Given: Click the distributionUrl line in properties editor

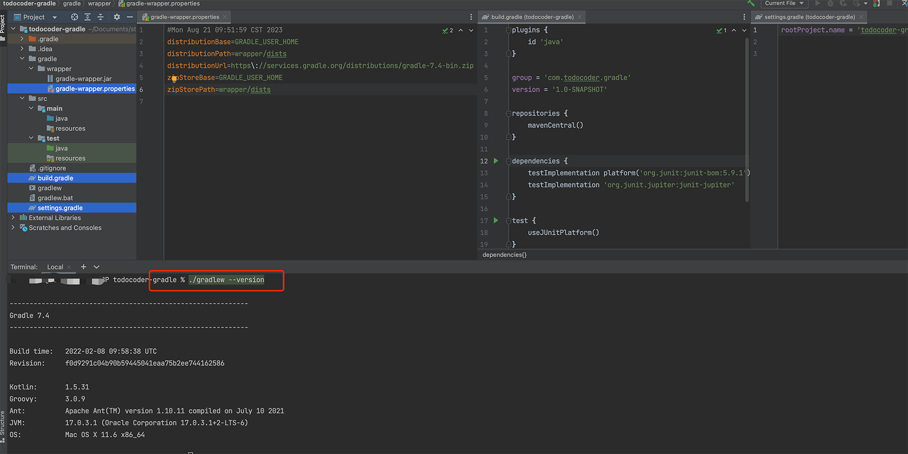Looking at the screenshot, I should point(320,66).
